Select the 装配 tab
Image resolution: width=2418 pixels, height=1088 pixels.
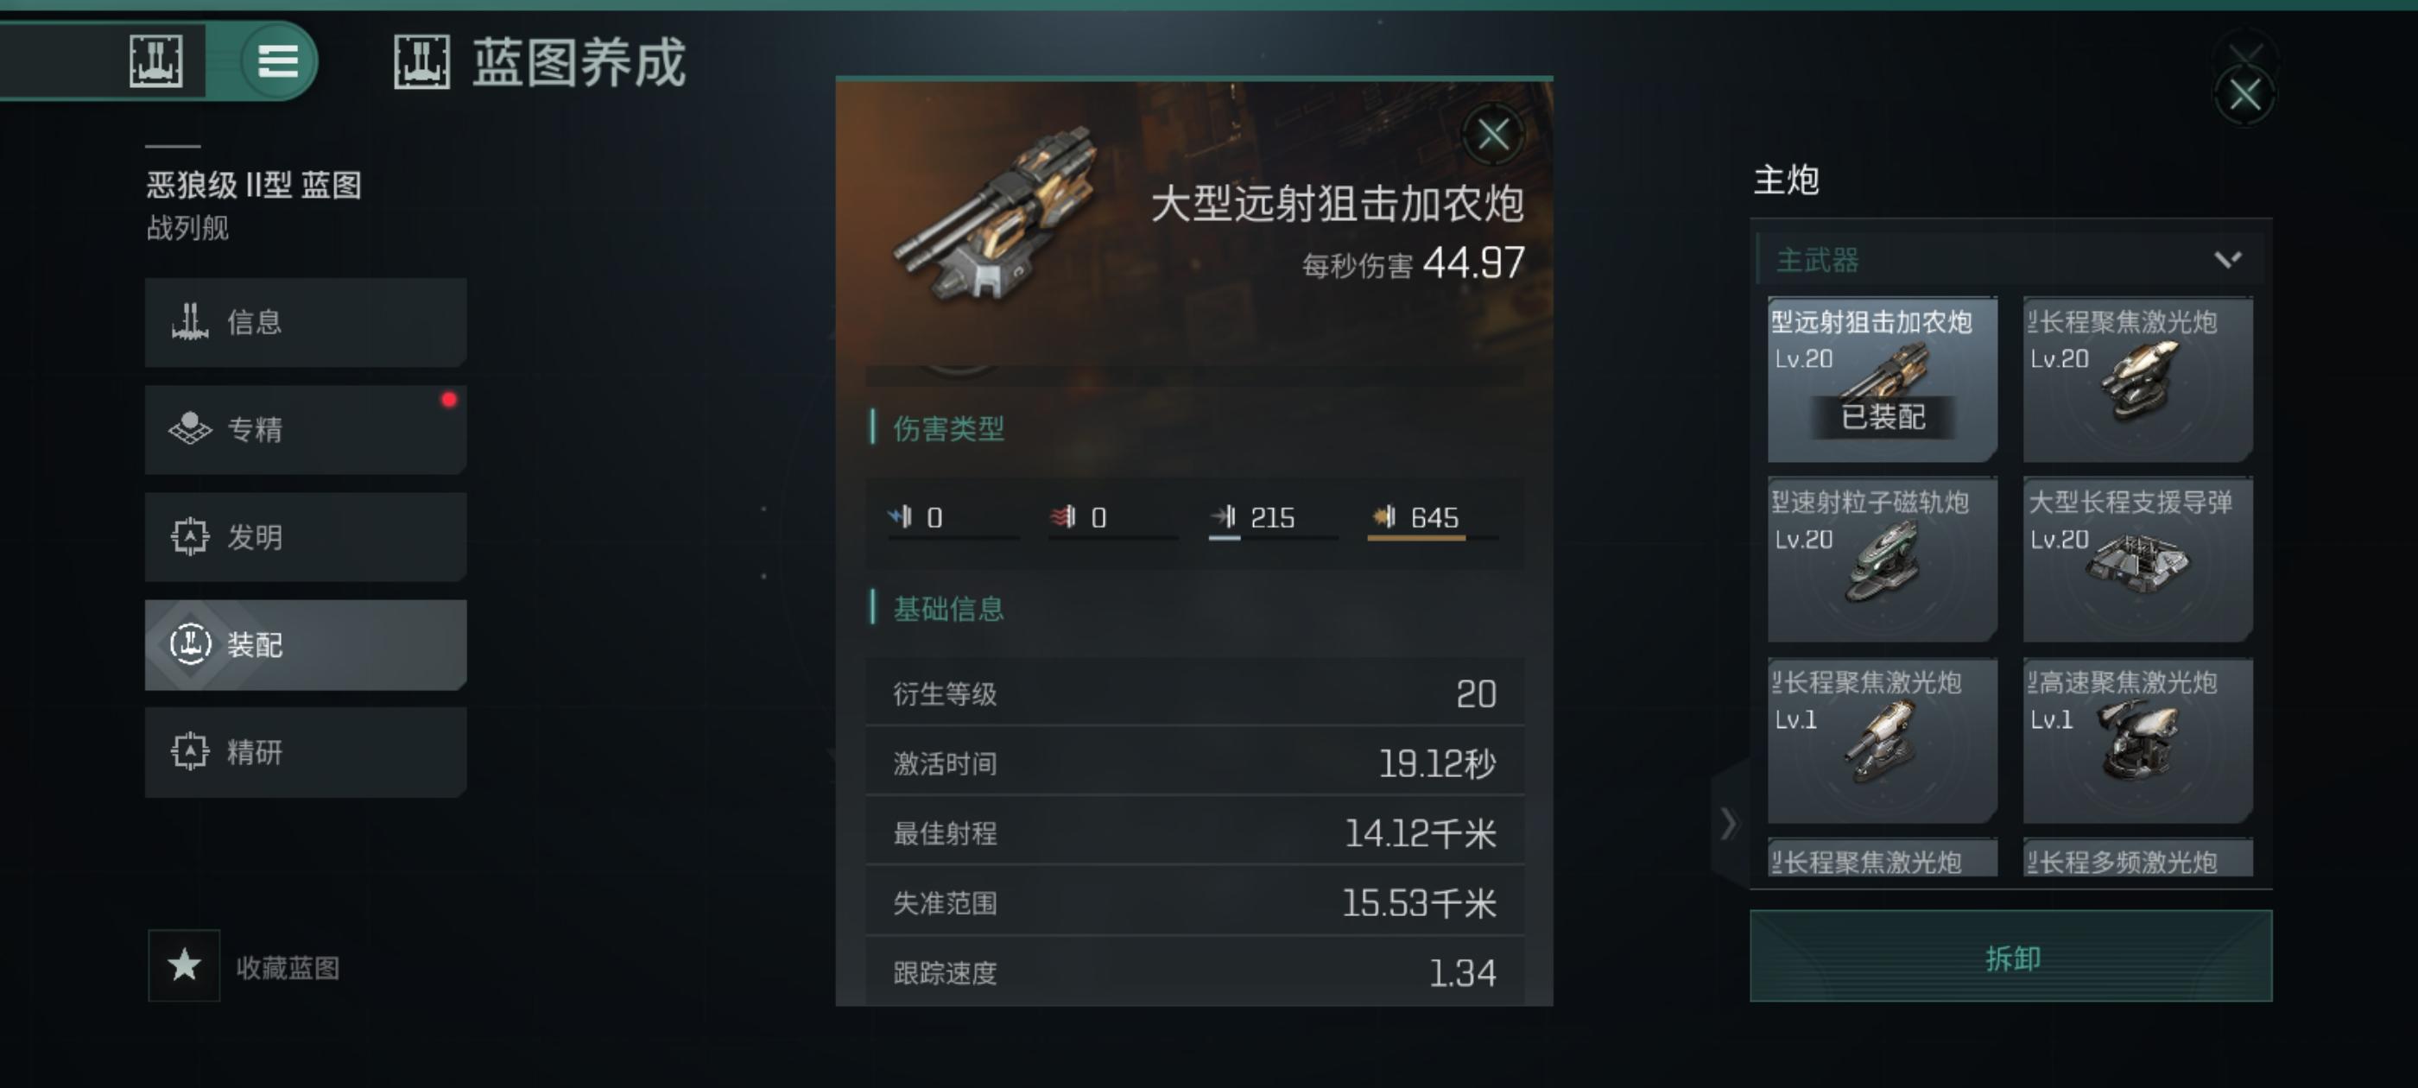click(x=305, y=645)
